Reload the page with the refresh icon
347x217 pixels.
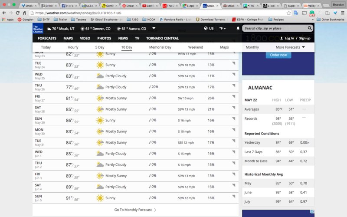pyautogui.click(x=18, y=13)
